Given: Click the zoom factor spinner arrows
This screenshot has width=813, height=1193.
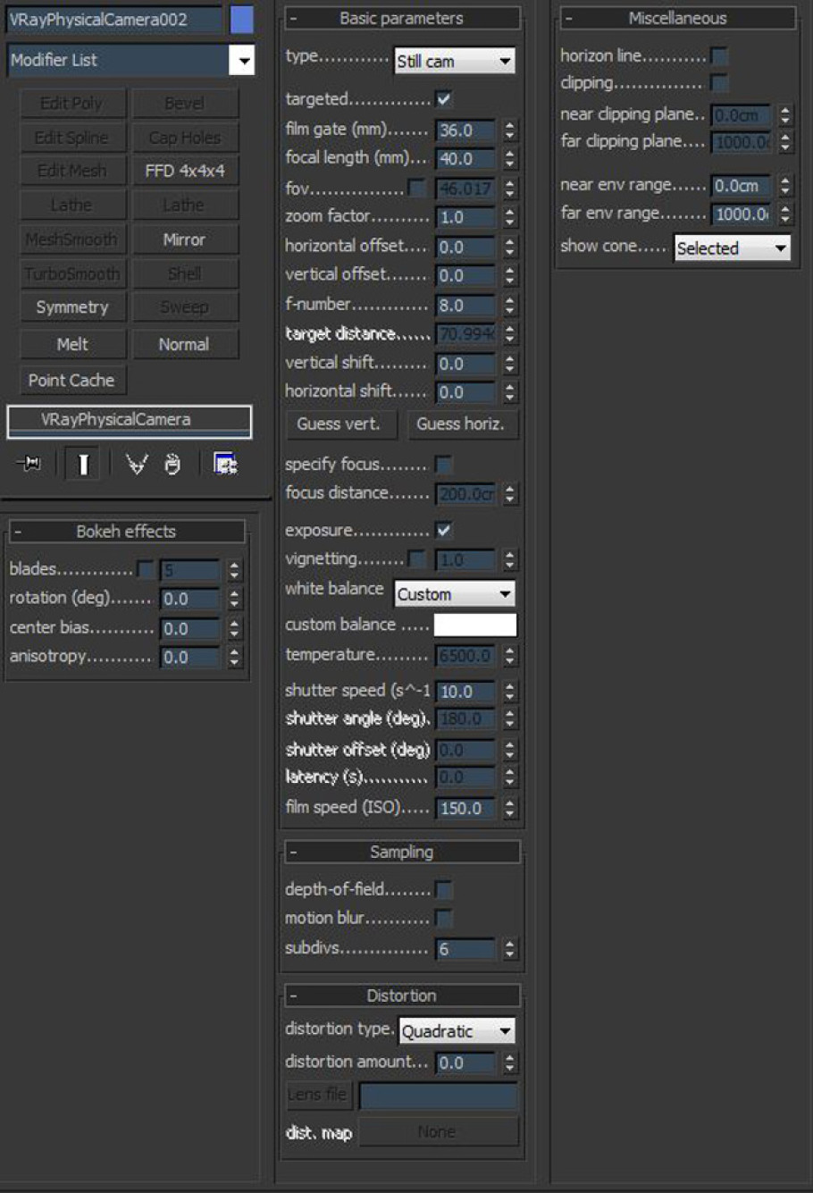Looking at the screenshot, I should [509, 217].
